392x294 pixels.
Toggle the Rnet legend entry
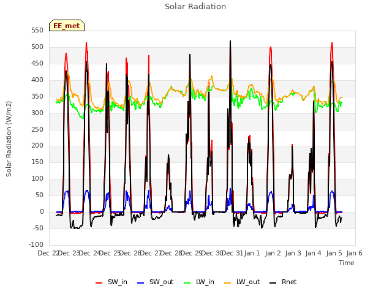tap(283, 282)
